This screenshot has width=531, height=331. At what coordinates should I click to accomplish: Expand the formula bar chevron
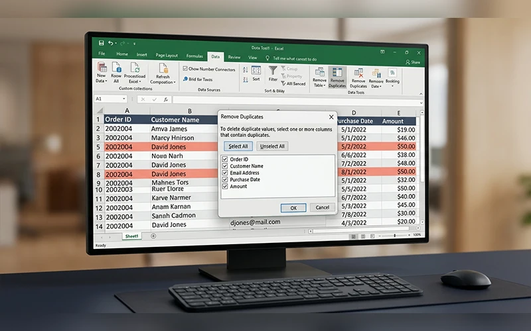[421, 103]
